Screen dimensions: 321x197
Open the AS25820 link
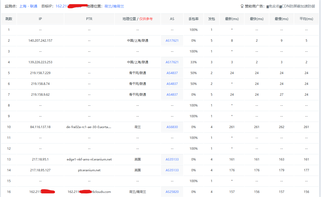[172, 192]
